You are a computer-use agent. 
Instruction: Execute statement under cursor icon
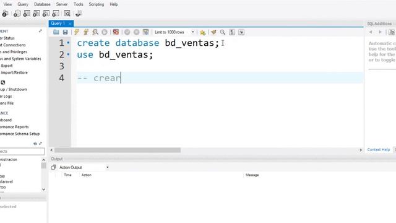tap(86, 32)
